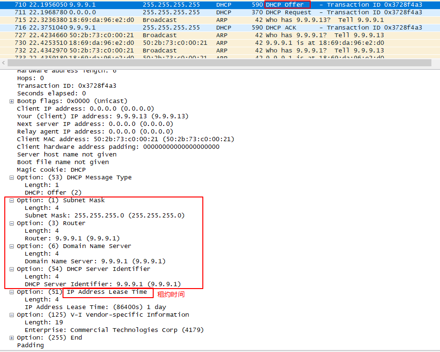
Task: Expand Option (255) End node
Action: pyautogui.click(x=11, y=338)
